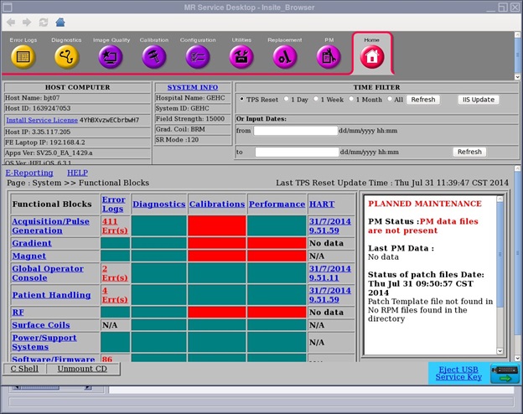523x414 pixels.
Task: Click the Image Quality icon
Action: (x=110, y=56)
